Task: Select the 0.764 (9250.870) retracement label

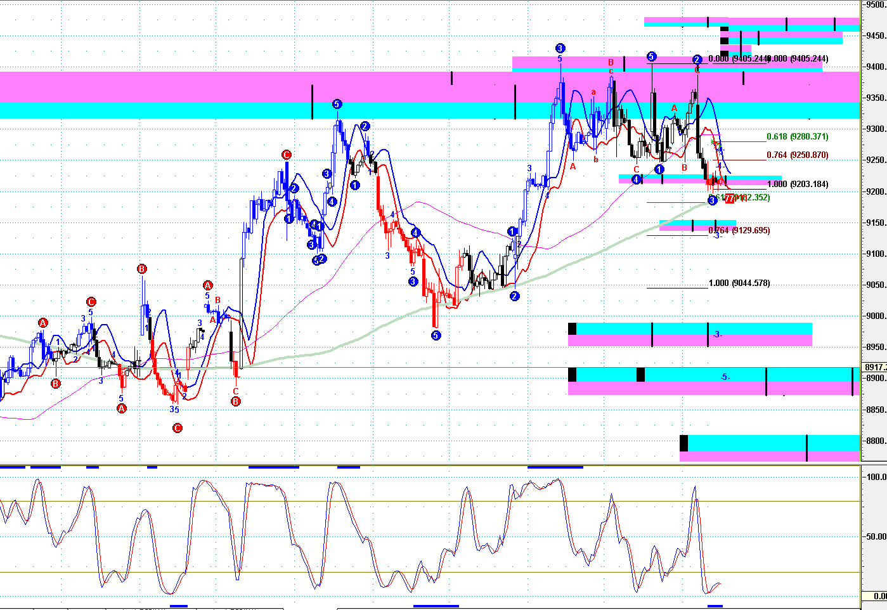Action: click(797, 155)
